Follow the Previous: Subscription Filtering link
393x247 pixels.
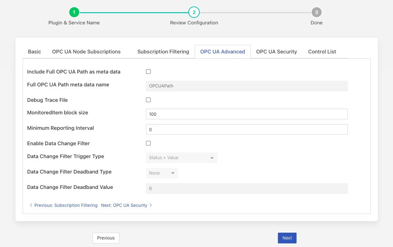(66, 205)
